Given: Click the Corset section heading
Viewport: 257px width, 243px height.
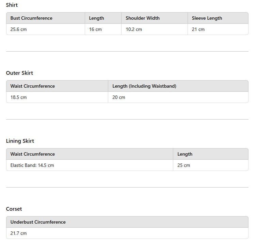Looking at the screenshot, I should (x=14, y=209).
